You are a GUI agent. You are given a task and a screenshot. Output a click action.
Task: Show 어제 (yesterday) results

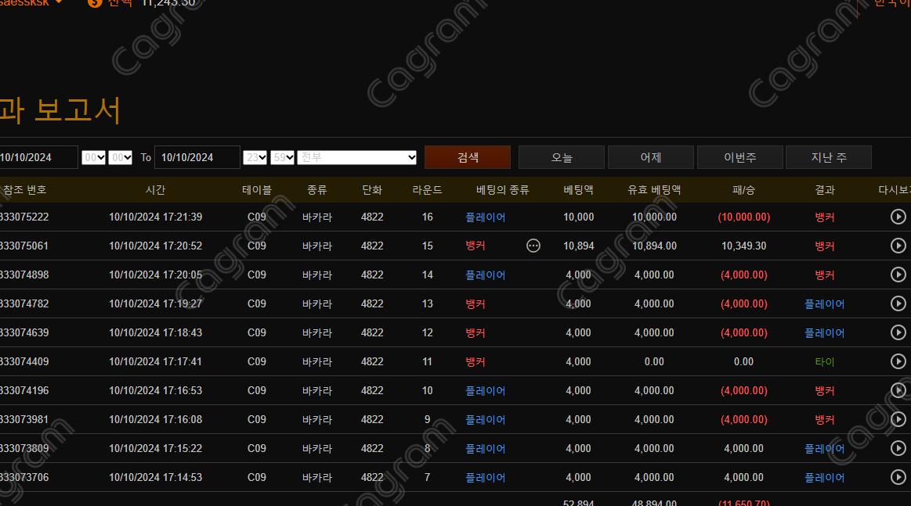pos(651,157)
